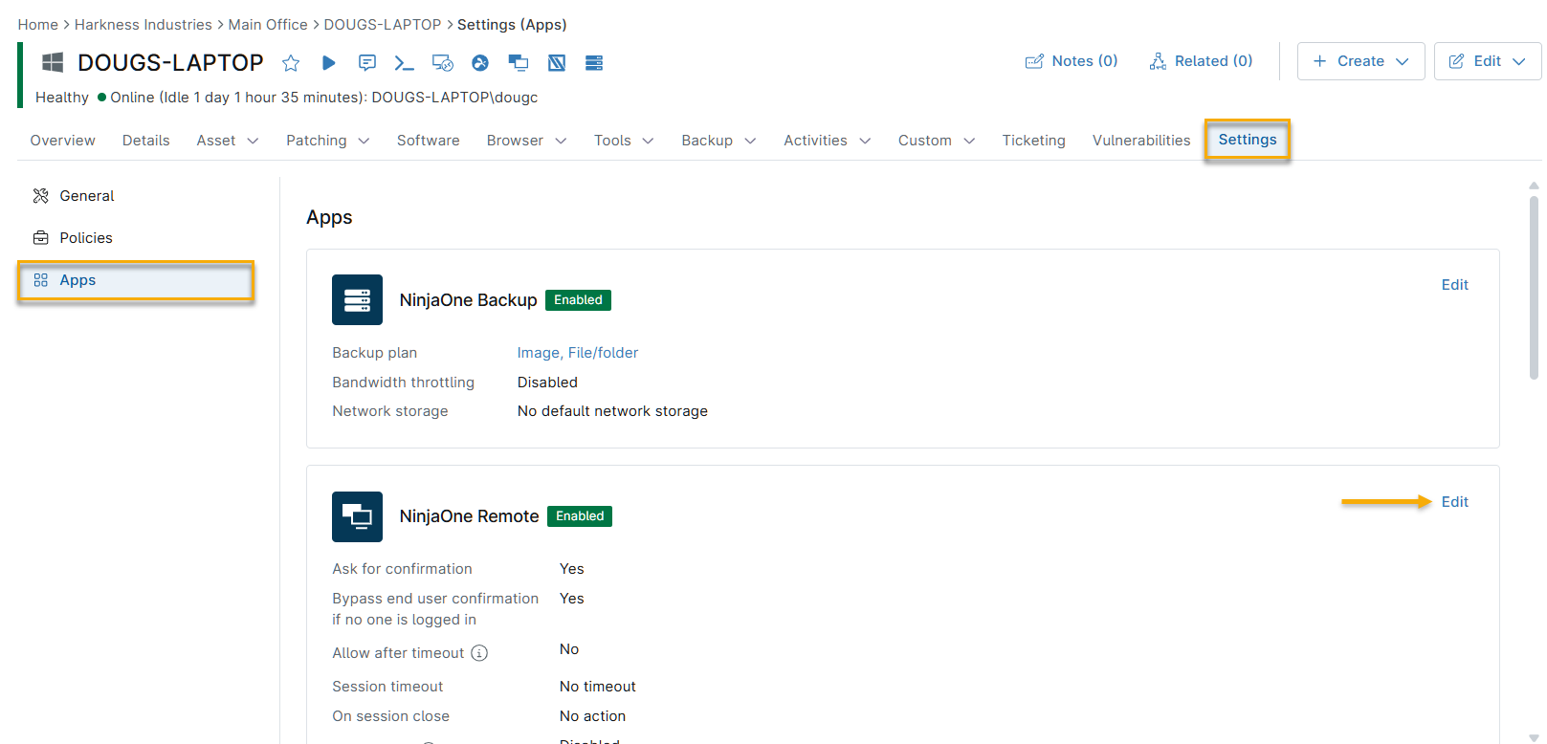Click the run (play) icon
The height and width of the screenshot is (744, 1547).
point(328,63)
